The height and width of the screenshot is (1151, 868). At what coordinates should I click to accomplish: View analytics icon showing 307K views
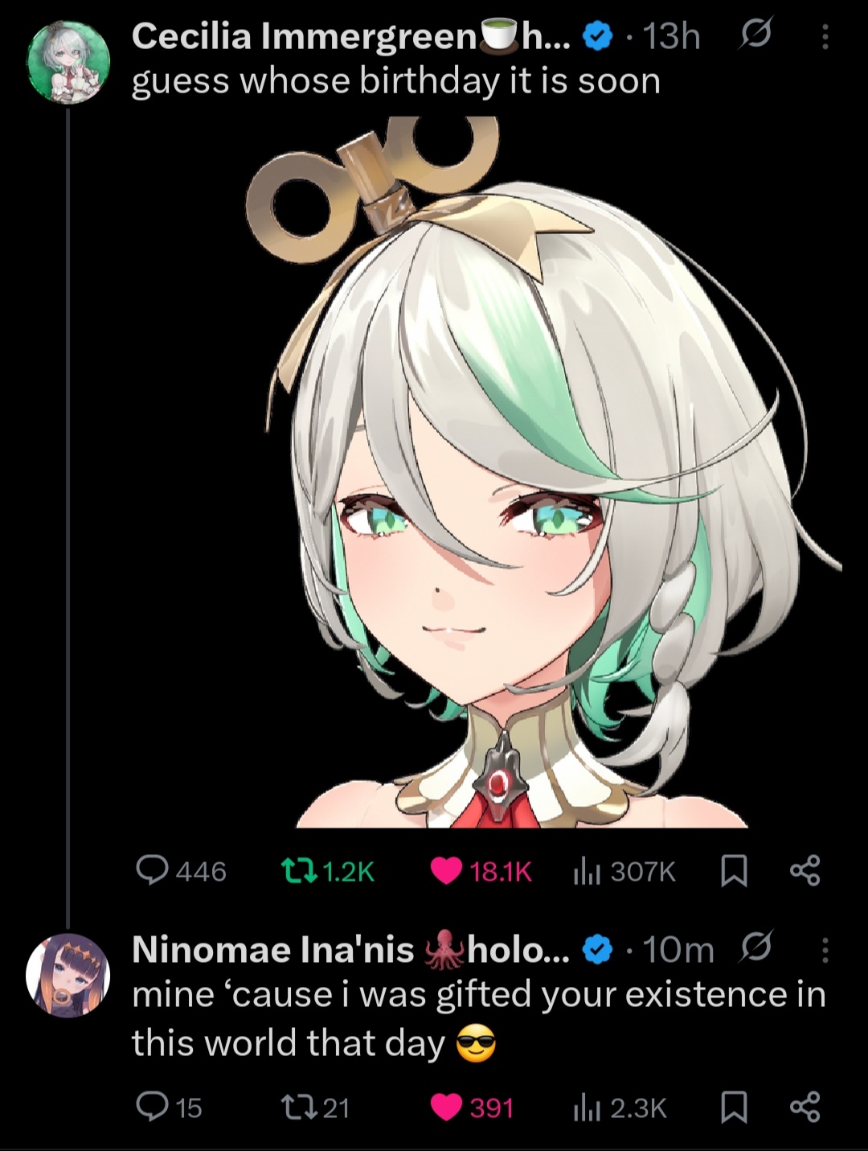point(588,872)
